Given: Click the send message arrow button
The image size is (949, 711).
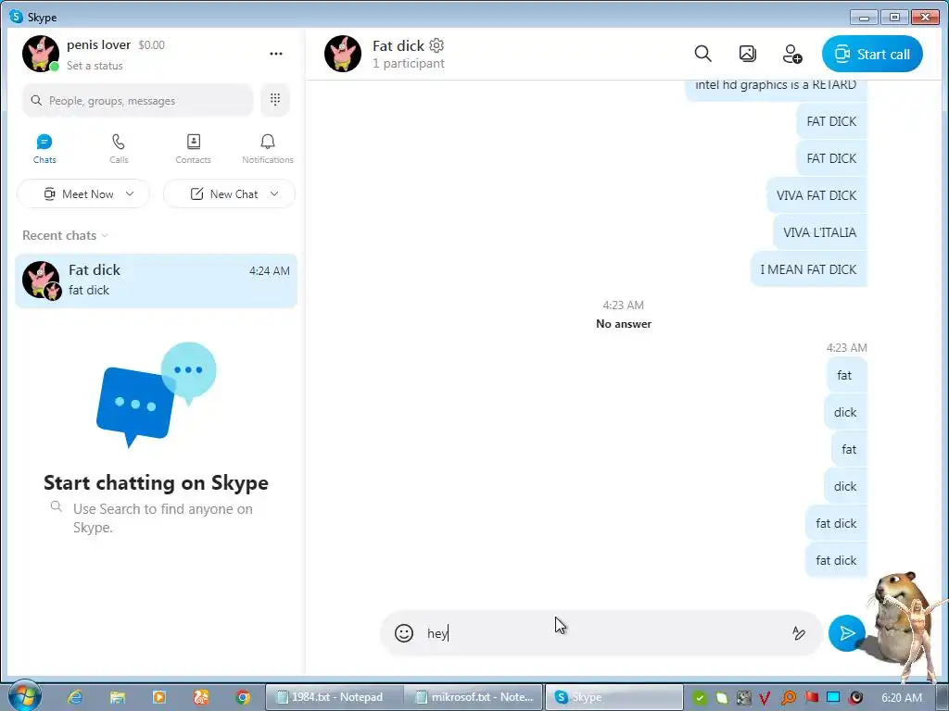Looking at the screenshot, I should click(847, 633).
